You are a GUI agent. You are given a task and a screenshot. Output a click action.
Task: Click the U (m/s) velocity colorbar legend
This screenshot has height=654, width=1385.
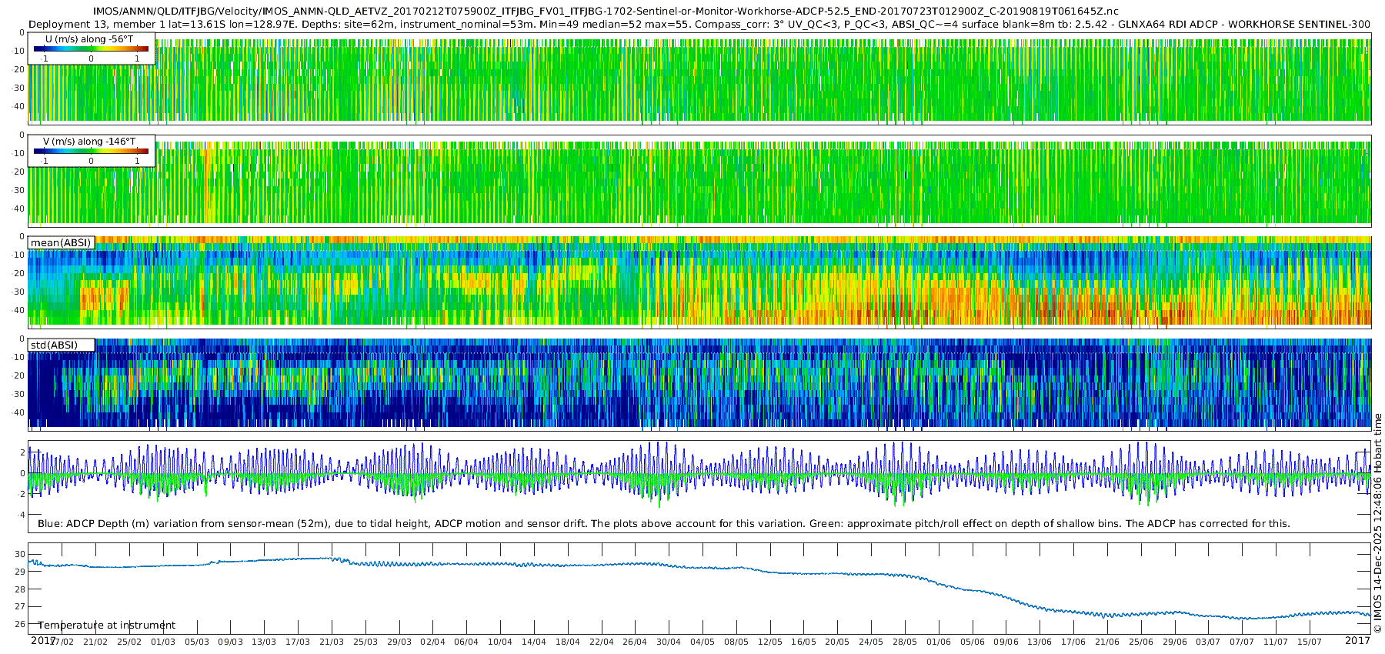pyautogui.click(x=91, y=48)
